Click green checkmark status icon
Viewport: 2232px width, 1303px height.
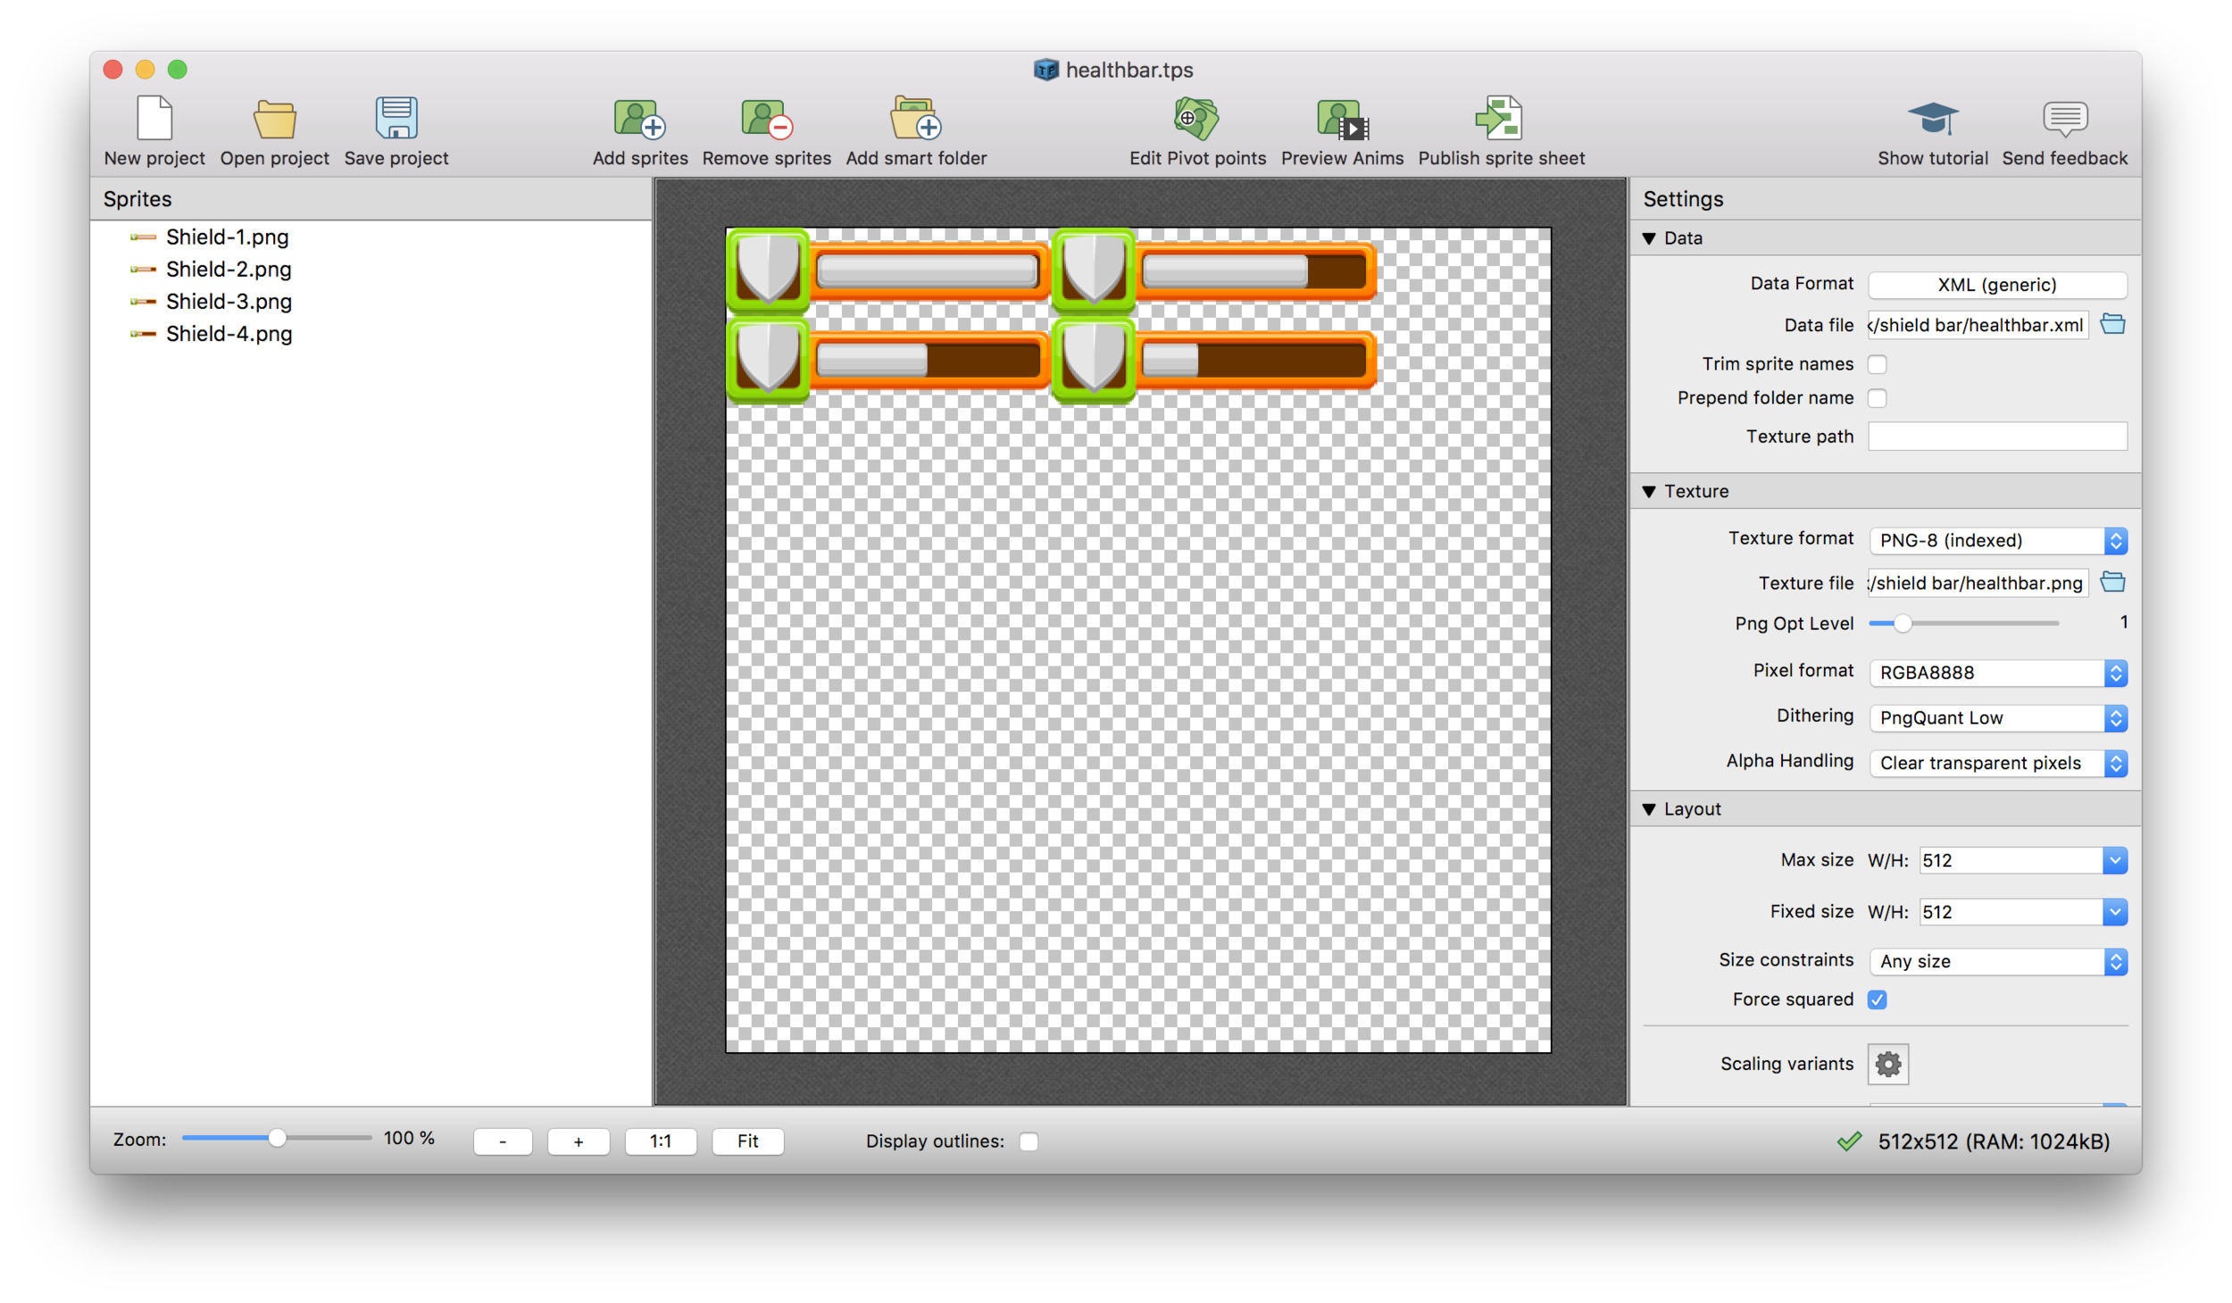tap(1849, 1141)
